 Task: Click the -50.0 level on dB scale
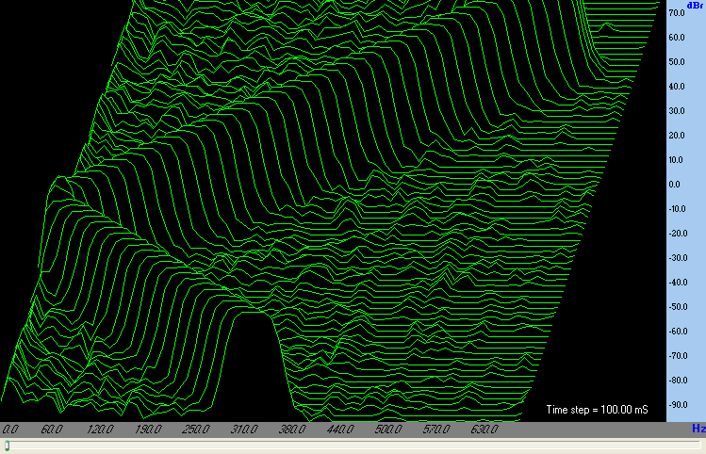(676, 307)
